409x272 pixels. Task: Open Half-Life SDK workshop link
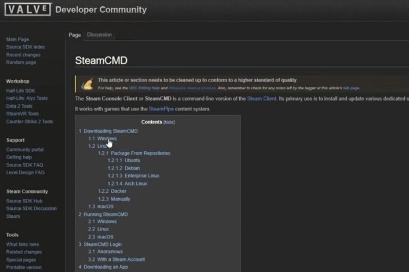click(x=20, y=91)
